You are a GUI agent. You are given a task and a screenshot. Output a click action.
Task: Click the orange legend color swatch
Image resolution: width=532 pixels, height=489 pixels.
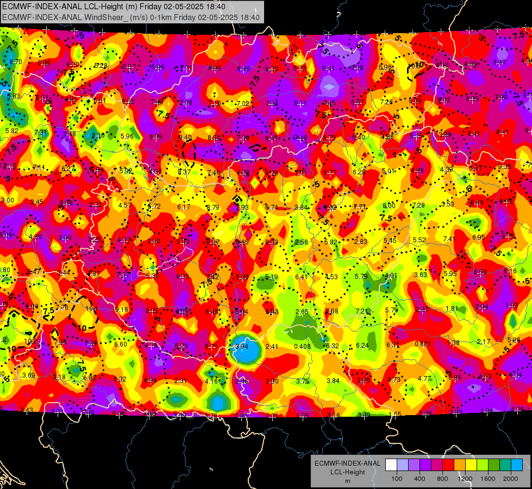point(460,465)
